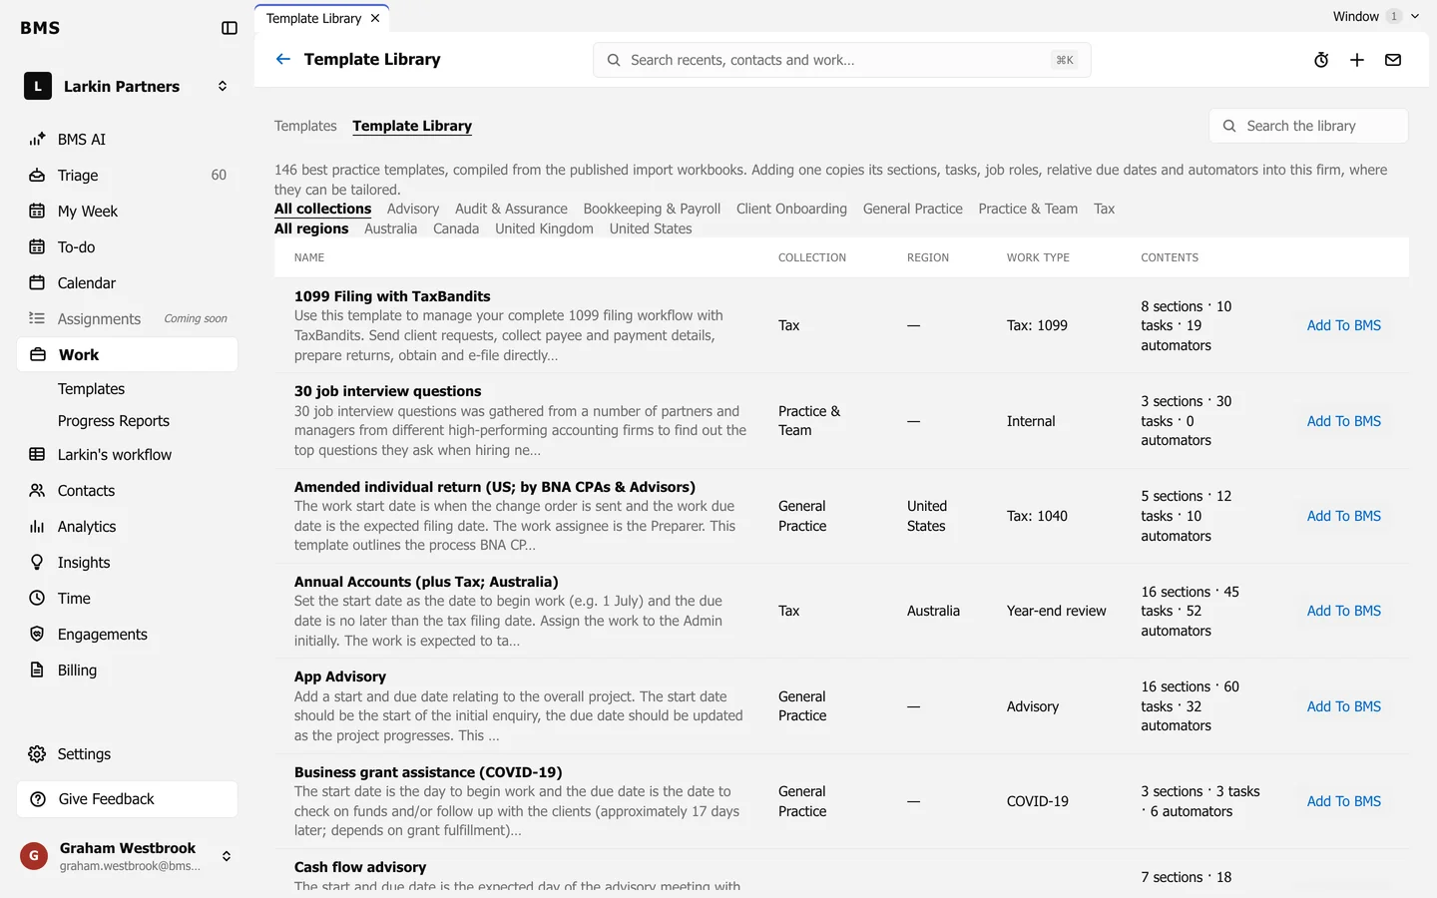The width and height of the screenshot is (1437, 898).
Task: Open the 30 job interview questions template
Action: tap(387, 391)
